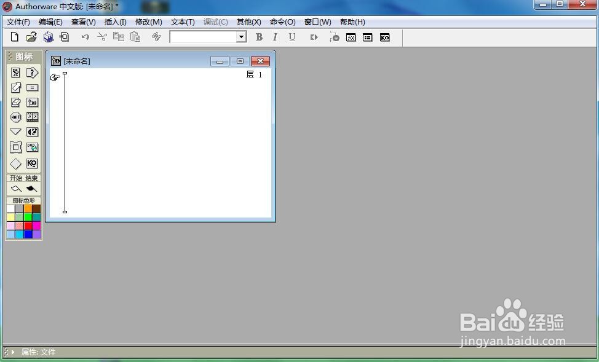Select the Digital Movie icon
The image size is (599, 362).
pos(32,117)
